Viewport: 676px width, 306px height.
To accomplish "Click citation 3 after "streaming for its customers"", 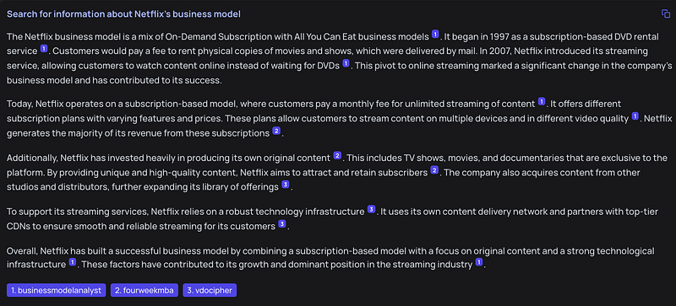I will (282, 223).
